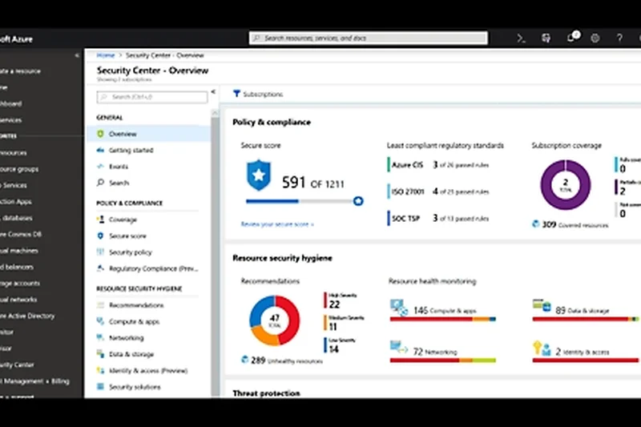
Task: Open Resource groups in left sidebar
Action: tap(19, 169)
